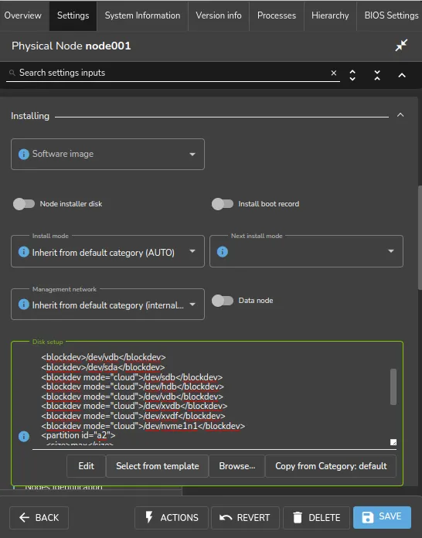Click the disk setup textarea resize handle
This screenshot has width=422, height=538.
pos(393,442)
